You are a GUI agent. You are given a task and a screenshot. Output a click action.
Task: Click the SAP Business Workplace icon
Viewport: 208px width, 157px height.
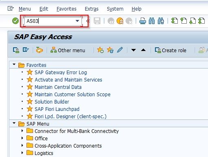click(x=39, y=50)
